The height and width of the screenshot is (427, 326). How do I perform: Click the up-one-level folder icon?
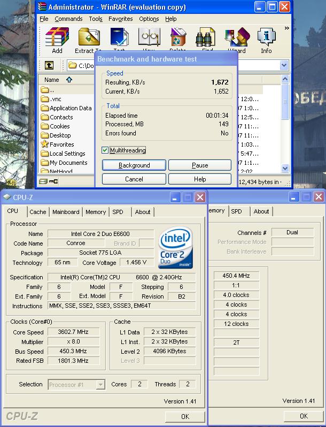[x=49, y=65]
